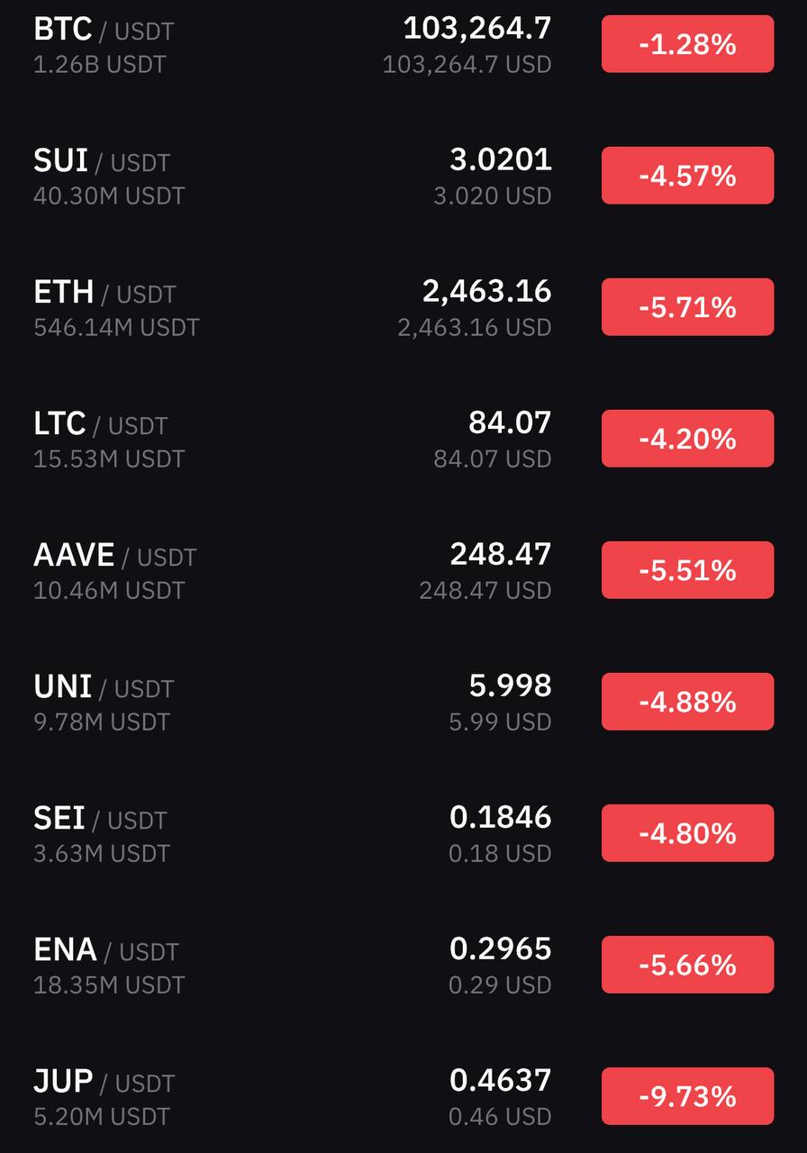This screenshot has width=807, height=1153.
Task: Select the JUP / USDT pair
Action: 403,1096
